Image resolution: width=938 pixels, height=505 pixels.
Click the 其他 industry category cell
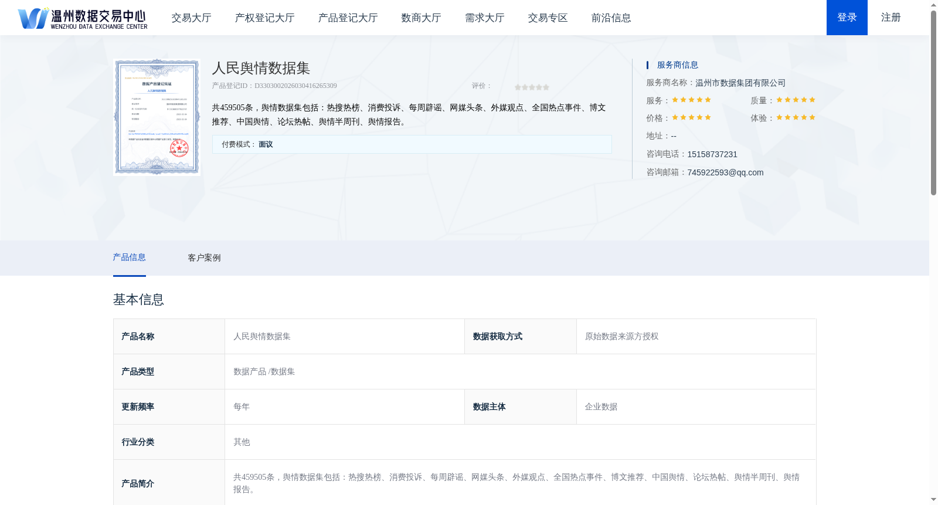[x=520, y=442]
